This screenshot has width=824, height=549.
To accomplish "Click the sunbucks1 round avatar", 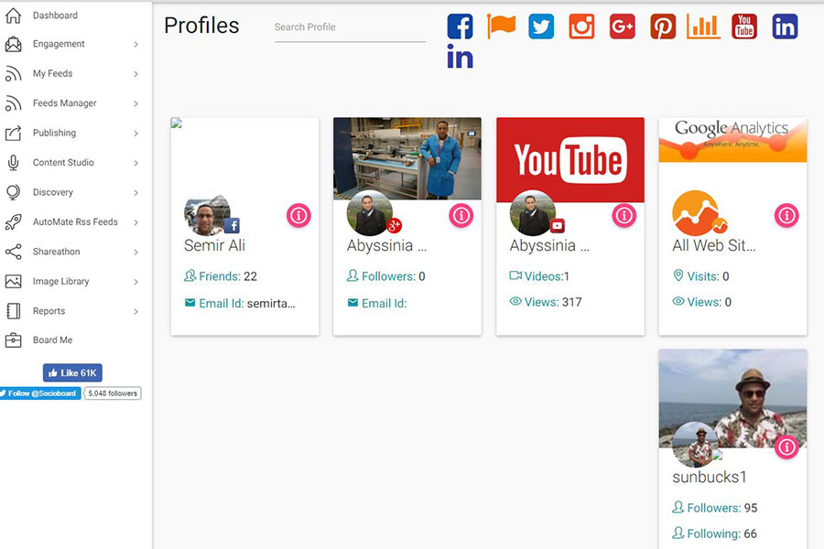I will (695, 446).
